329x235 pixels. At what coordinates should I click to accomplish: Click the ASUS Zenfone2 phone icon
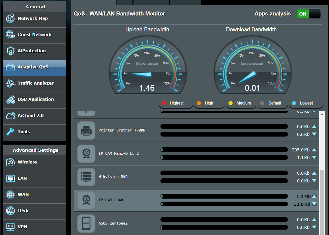pyautogui.click(x=86, y=224)
